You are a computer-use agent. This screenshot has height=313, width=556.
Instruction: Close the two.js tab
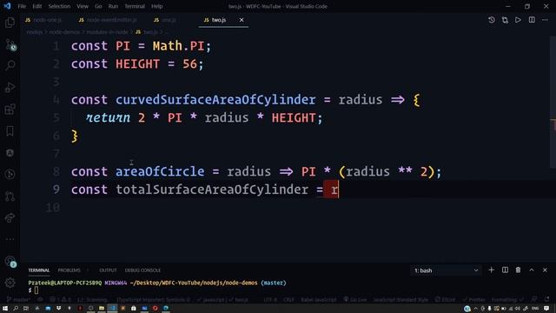pyautogui.click(x=242, y=20)
